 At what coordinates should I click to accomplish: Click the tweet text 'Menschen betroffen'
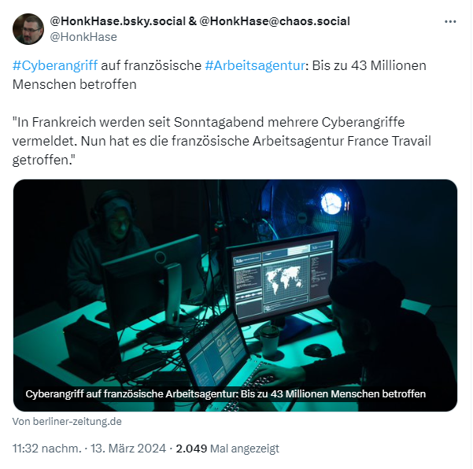click(x=75, y=84)
